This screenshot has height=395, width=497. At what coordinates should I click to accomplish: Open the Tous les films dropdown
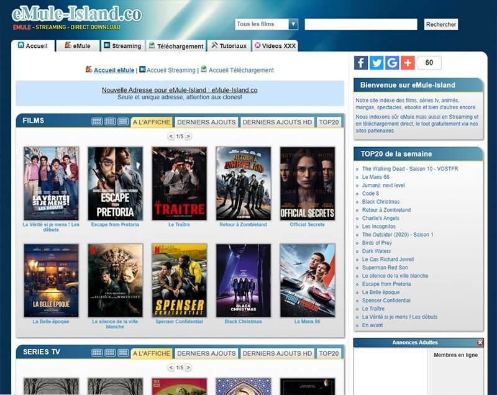click(x=267, y=24)
